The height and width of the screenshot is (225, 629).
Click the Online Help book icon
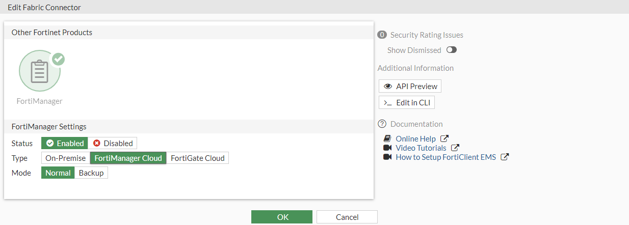[387, 139]
